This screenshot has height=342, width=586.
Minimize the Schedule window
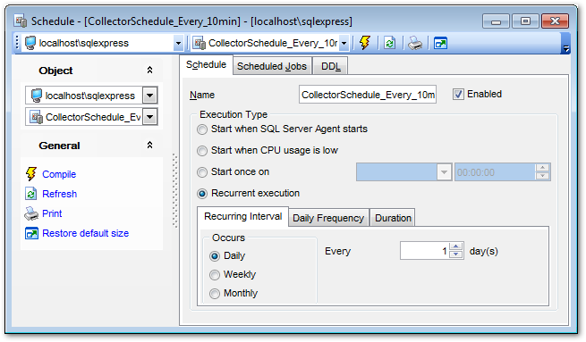tap(496, 21)
